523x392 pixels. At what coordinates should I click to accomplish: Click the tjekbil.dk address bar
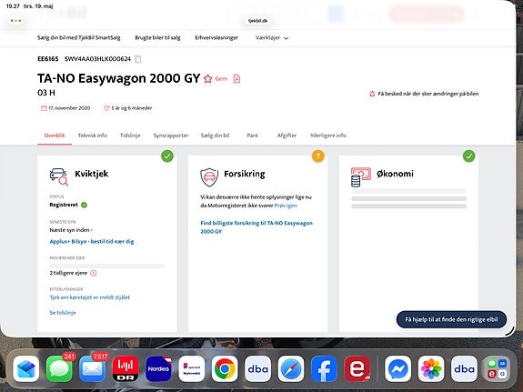click(x=257, y=21)
